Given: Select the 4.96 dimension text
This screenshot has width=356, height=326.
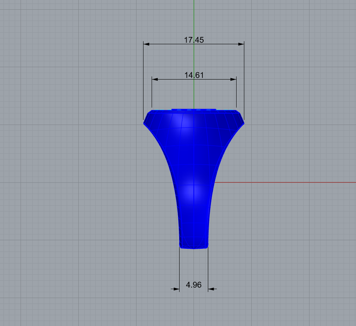Looking at the screenshot, I should point(194,285).
